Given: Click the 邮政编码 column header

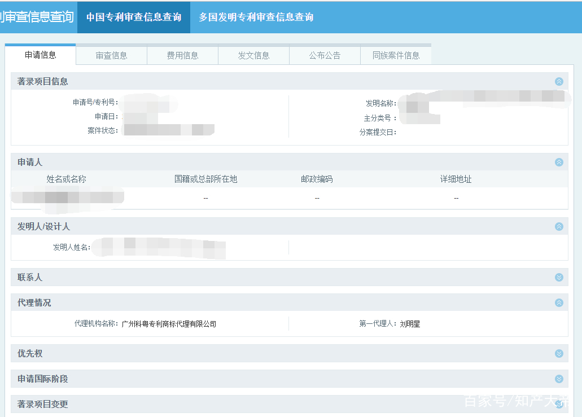Looking at the screenshot, I should tap(317, 179).
